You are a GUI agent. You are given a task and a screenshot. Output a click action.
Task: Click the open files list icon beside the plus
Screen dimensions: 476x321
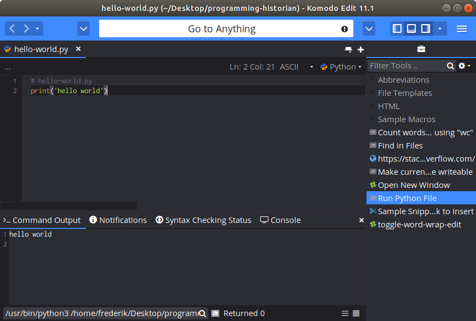pyautogui.click(x=348, y=49)
